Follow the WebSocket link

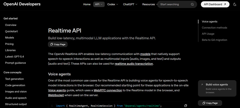[x=56, y=95]
